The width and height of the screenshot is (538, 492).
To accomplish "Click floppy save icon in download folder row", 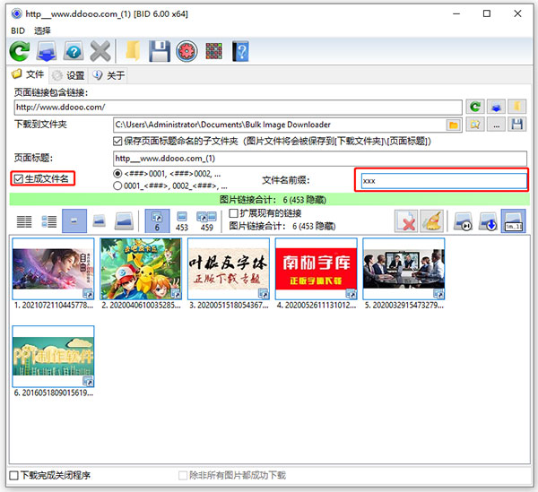I will click(517, 125).
